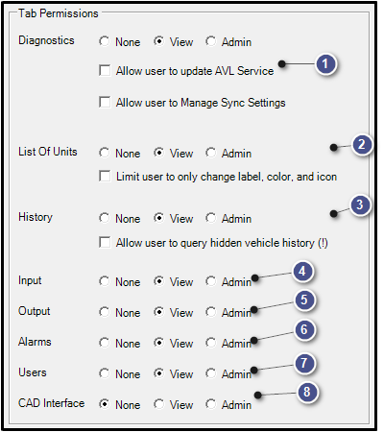Click callout badge 6 beside Alarms
This screenshot has width=384, height=432.
click(304, 329)
